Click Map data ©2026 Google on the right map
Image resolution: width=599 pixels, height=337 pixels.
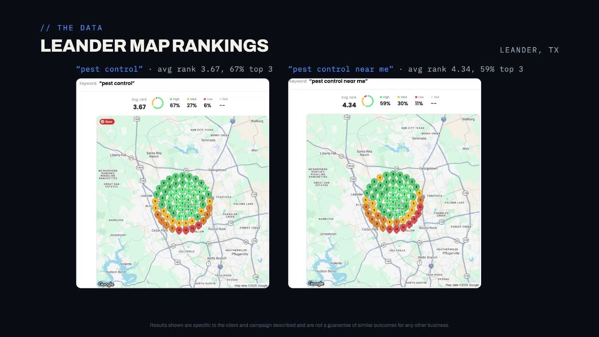(x=462, y=285)
